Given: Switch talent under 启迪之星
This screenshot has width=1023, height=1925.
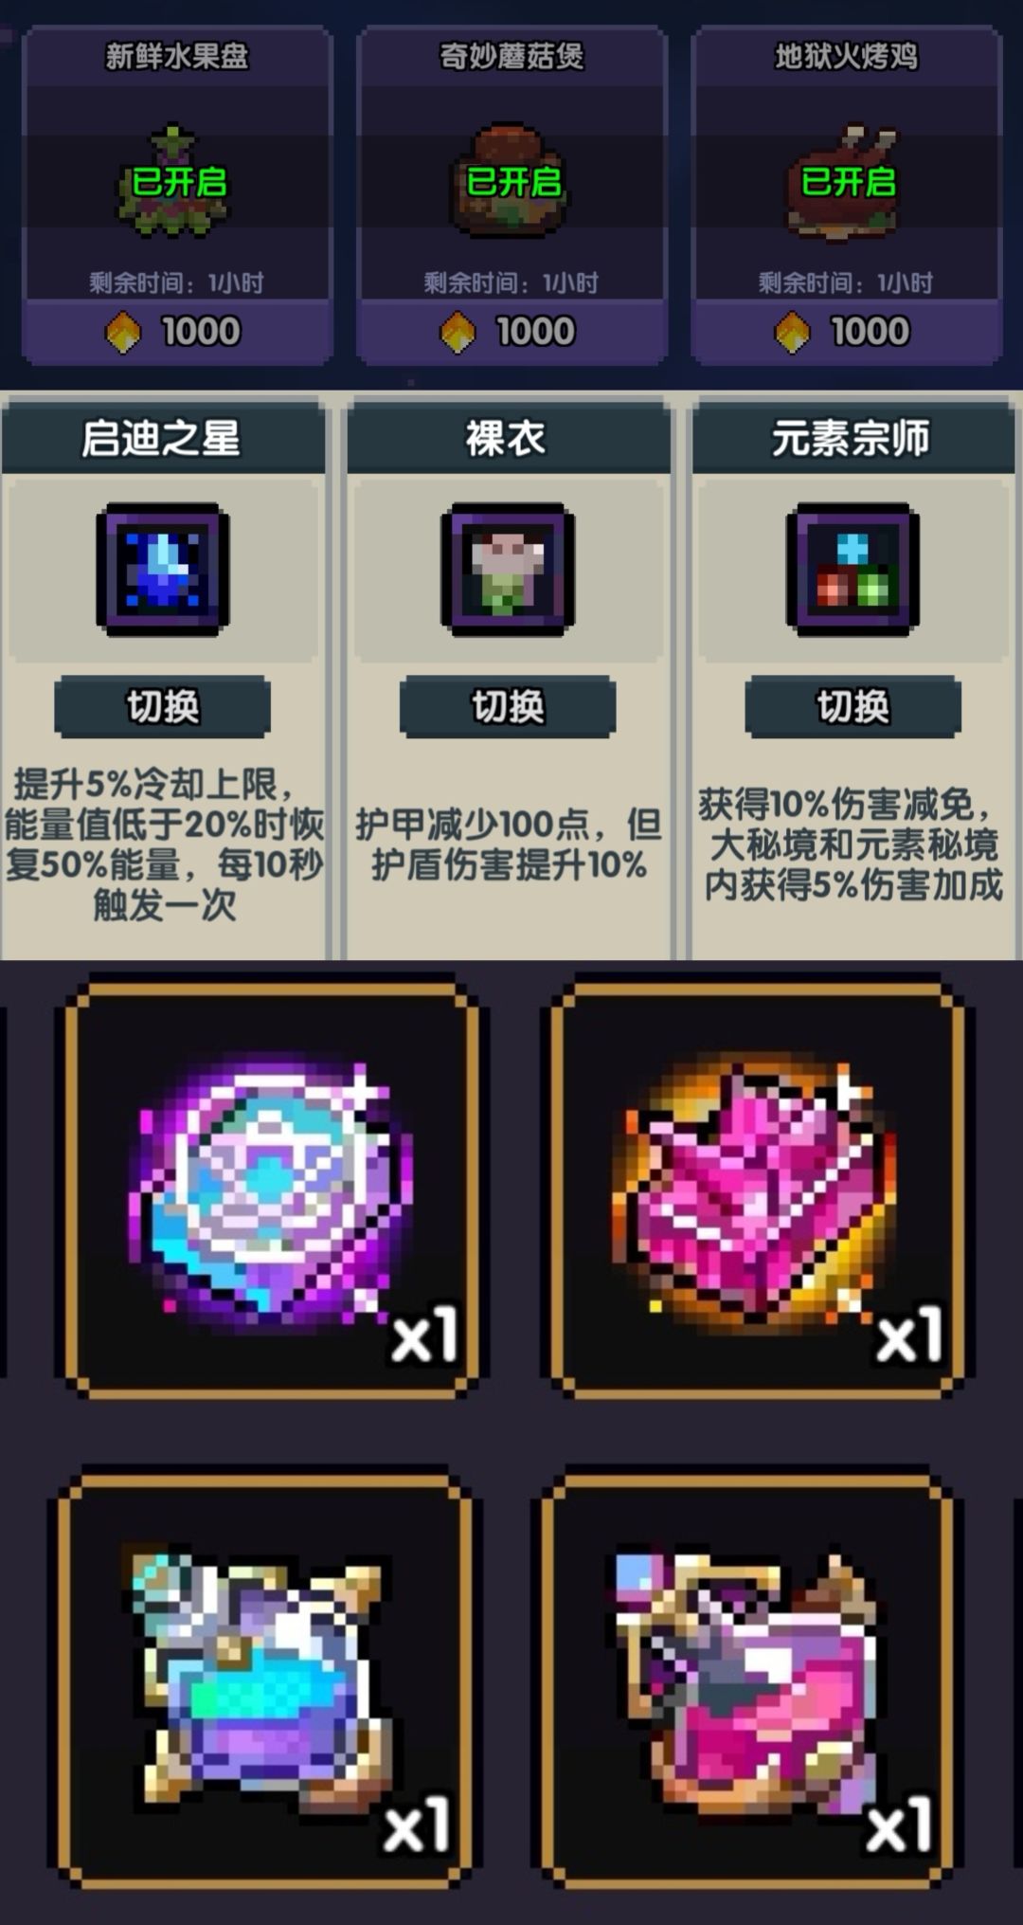Looking at the screenshot, I should click(x=163, y=707).
